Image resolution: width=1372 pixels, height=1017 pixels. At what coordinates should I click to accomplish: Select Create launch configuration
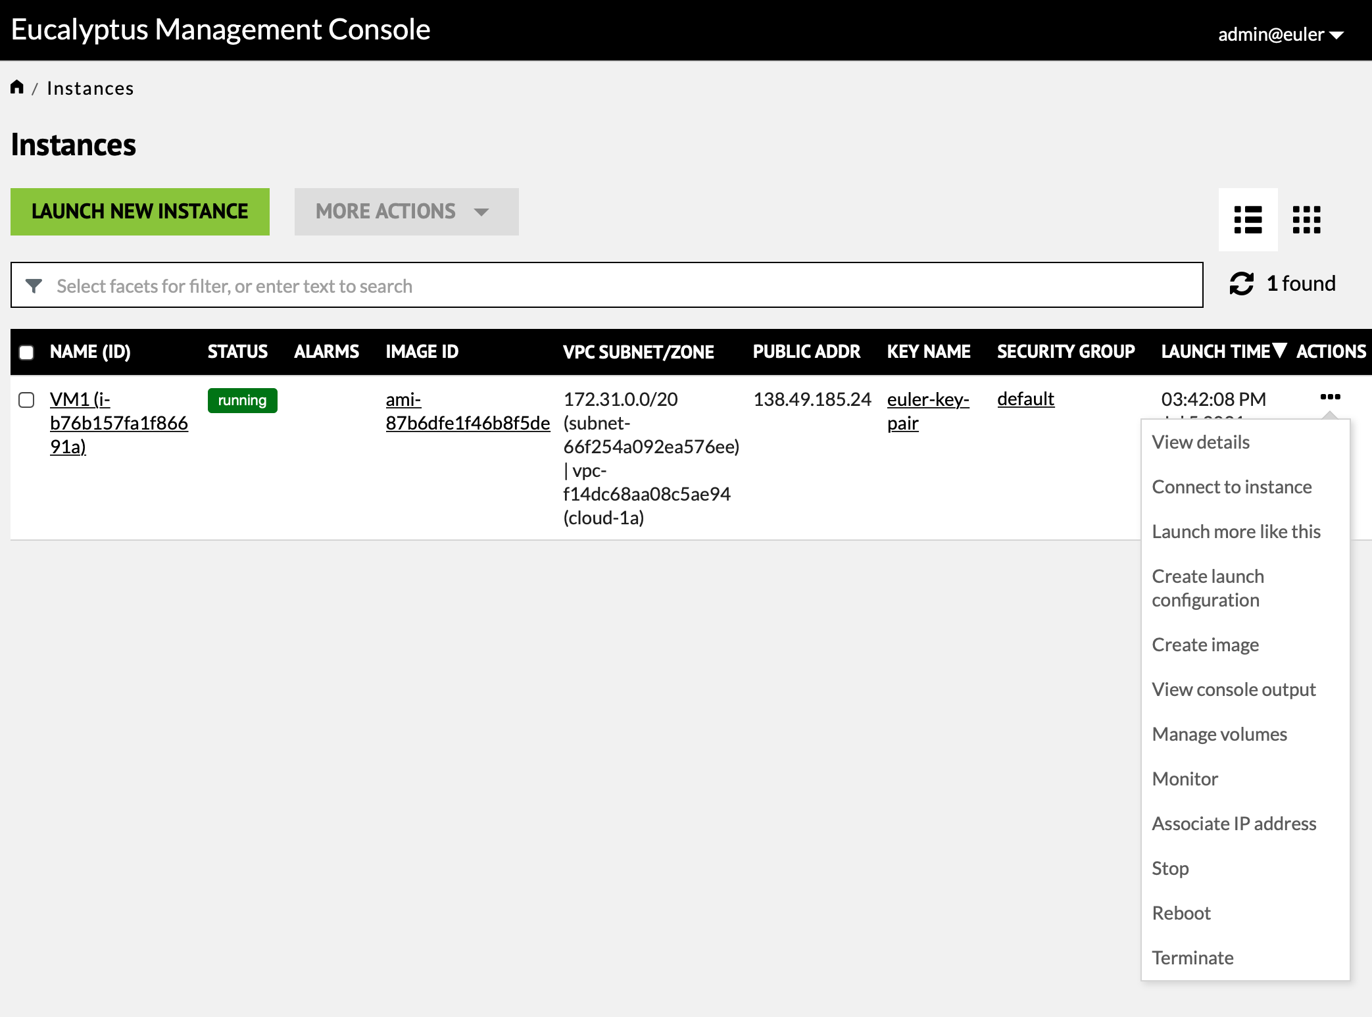[1208, 588]
